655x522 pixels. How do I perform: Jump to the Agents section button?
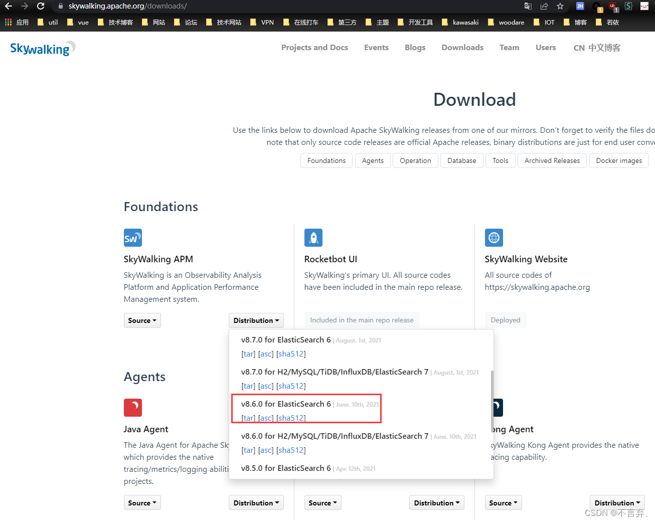(x=373, y=160)
